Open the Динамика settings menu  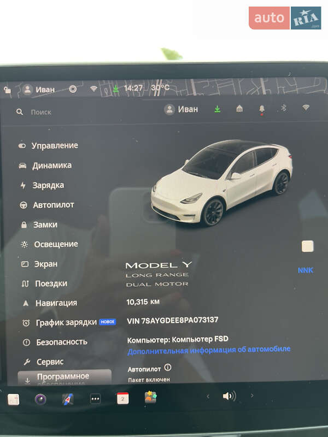[x=45, y=166]
